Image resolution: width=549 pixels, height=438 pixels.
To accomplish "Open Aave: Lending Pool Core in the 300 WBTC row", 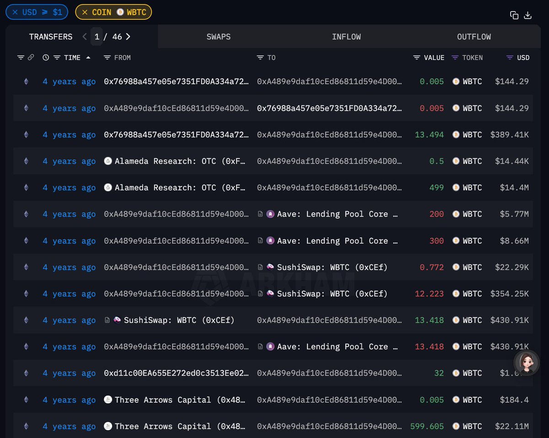I will click(337, 241).
